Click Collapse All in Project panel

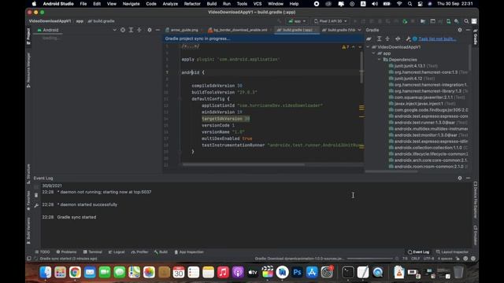(139, 30)
